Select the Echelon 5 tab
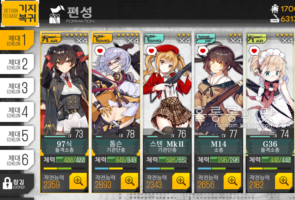 click(x=17, y=136)
